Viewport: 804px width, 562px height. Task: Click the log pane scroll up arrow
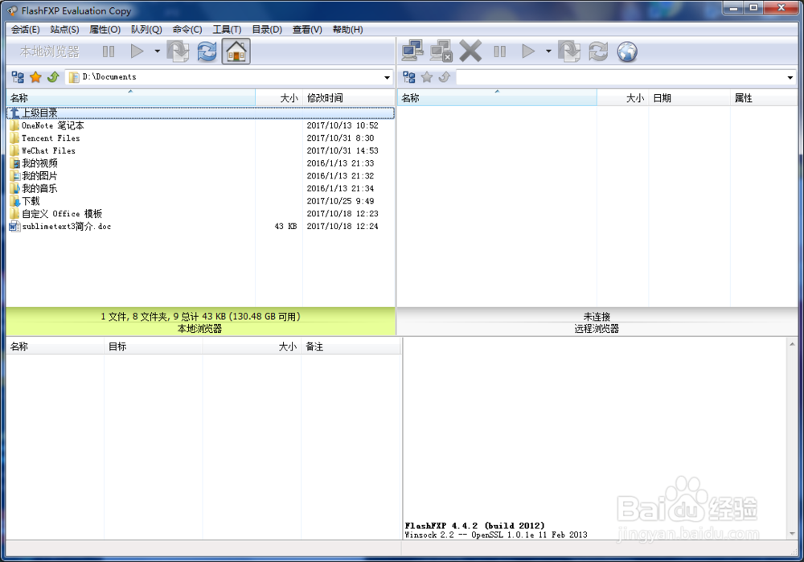792,344
